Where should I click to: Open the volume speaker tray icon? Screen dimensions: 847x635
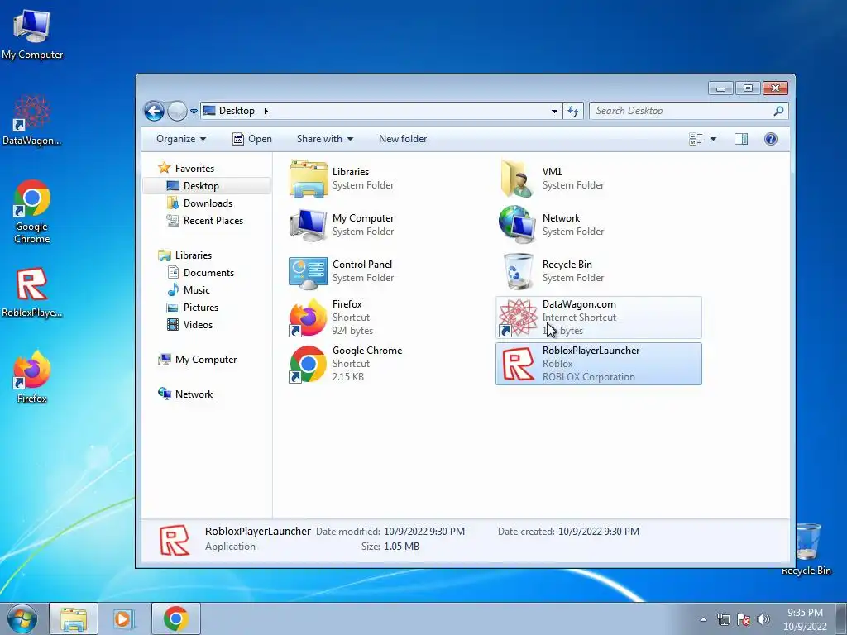(763, 619)
